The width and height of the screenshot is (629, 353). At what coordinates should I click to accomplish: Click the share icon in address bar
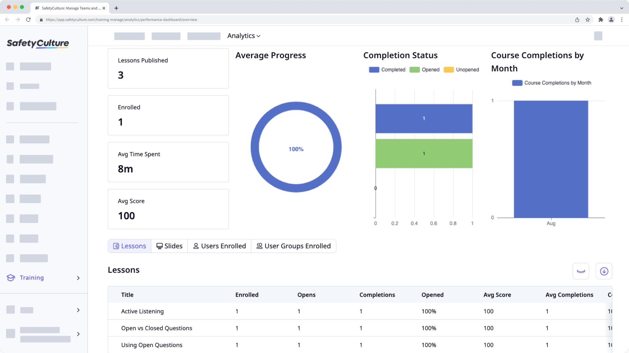(577, 20)
